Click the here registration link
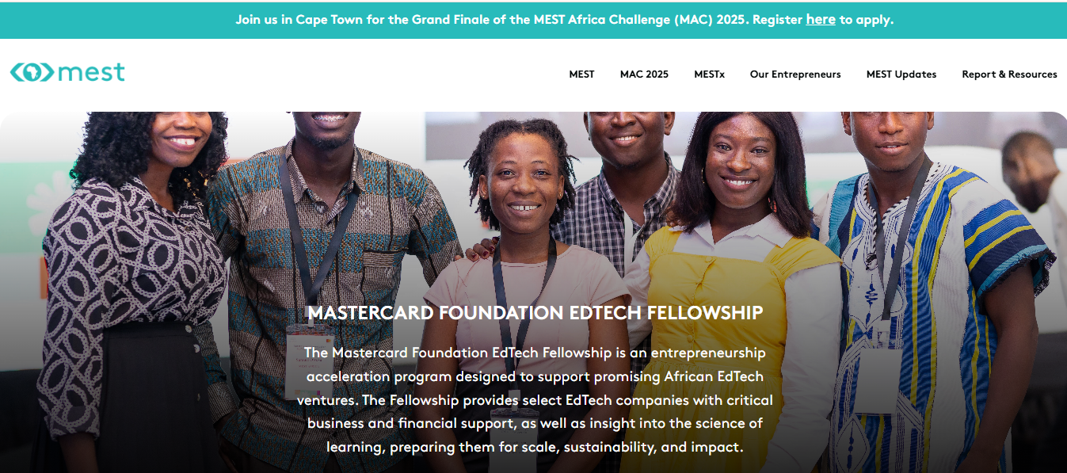 (x=820, y=19)
